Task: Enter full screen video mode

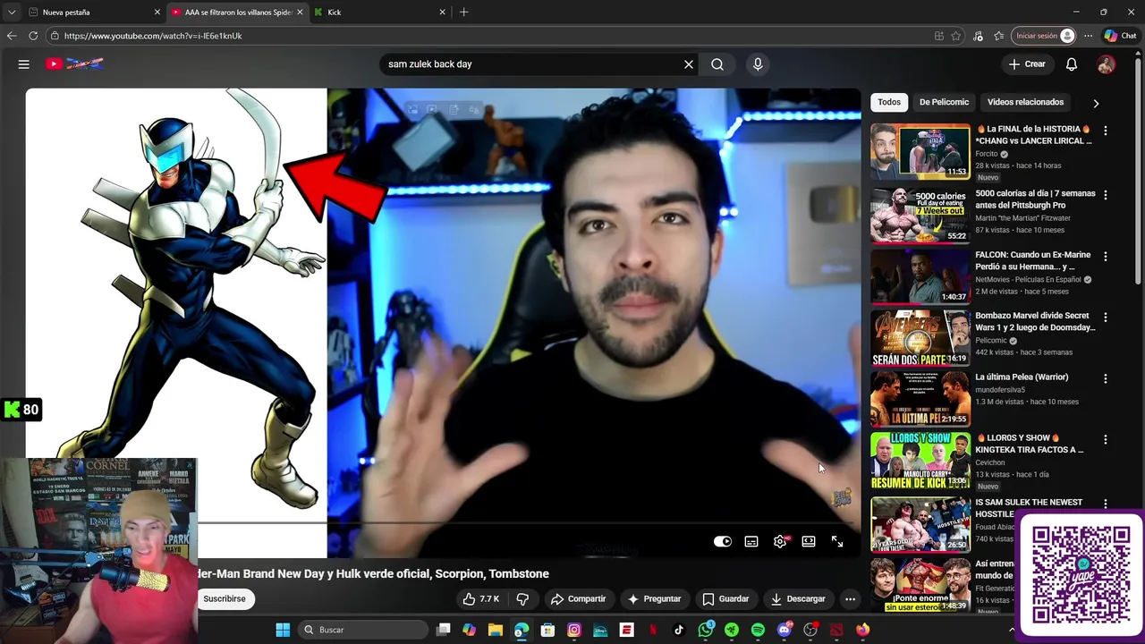Action: pos(837,541)
